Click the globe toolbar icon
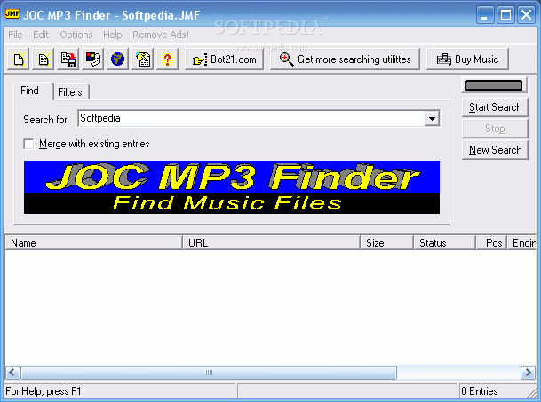541x402 pixels. tap(117, 59)
